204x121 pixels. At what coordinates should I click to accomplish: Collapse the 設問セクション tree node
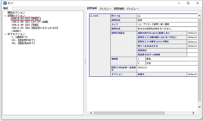click(x=5, y=16)
